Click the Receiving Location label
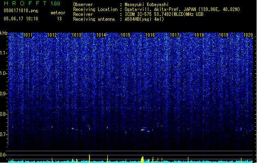Image resolution: width=257 pixels, height=163 pixels. [x=95, y=9]
